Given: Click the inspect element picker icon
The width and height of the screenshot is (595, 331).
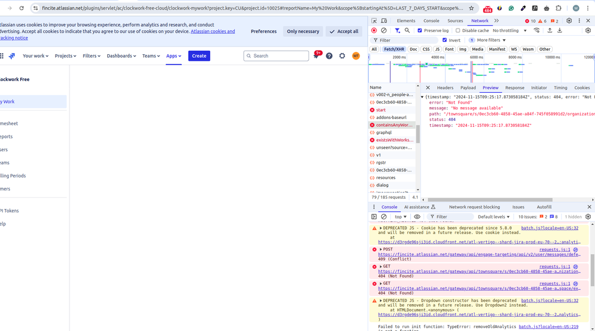Looking at the screenshot, I should (x=374, y=21).
